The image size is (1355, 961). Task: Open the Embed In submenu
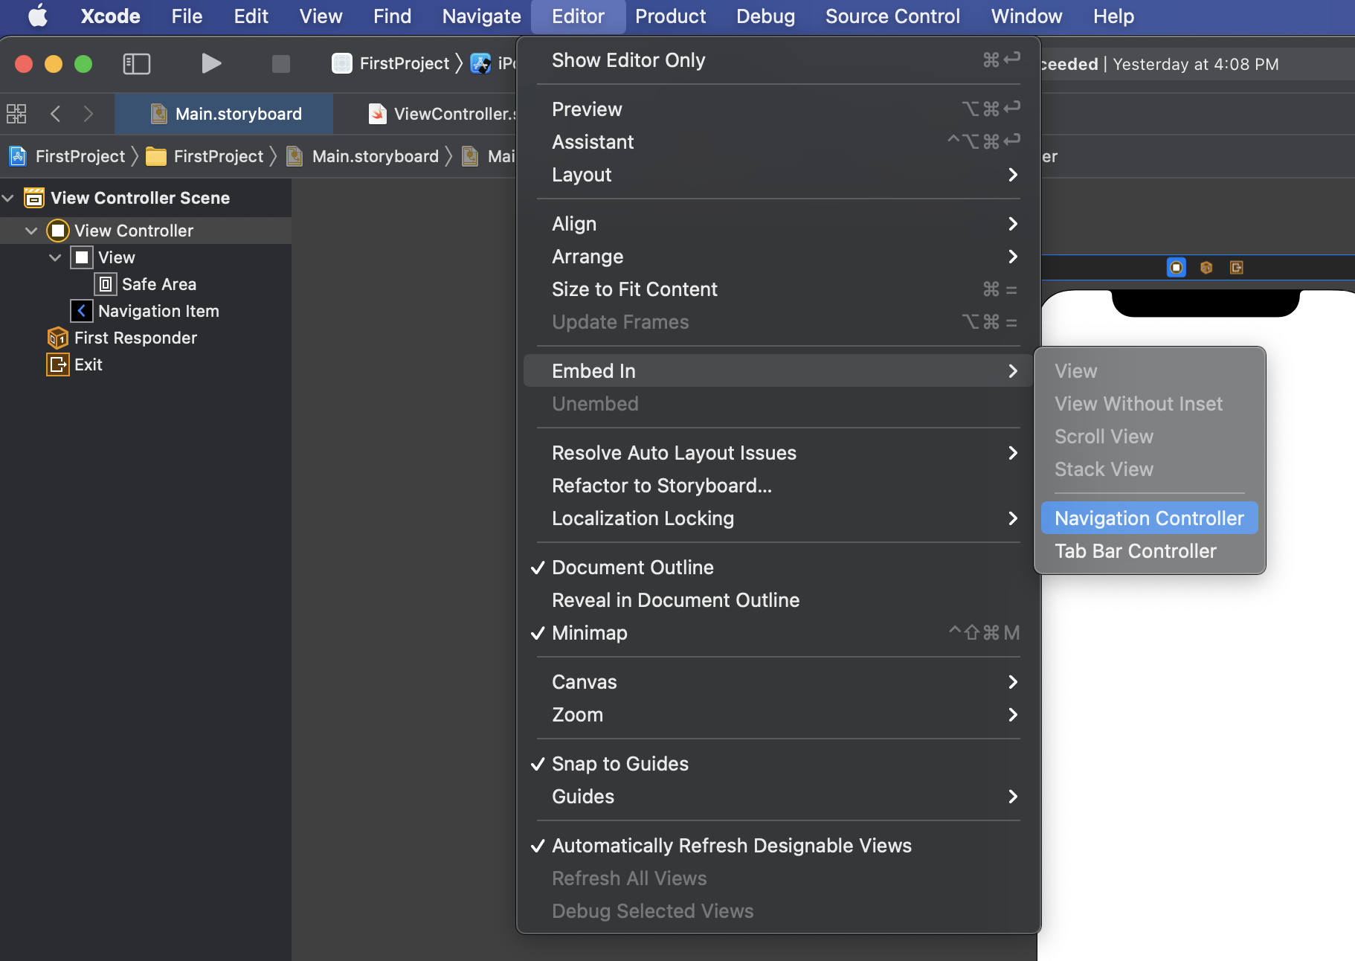click(x=778, y=371)
